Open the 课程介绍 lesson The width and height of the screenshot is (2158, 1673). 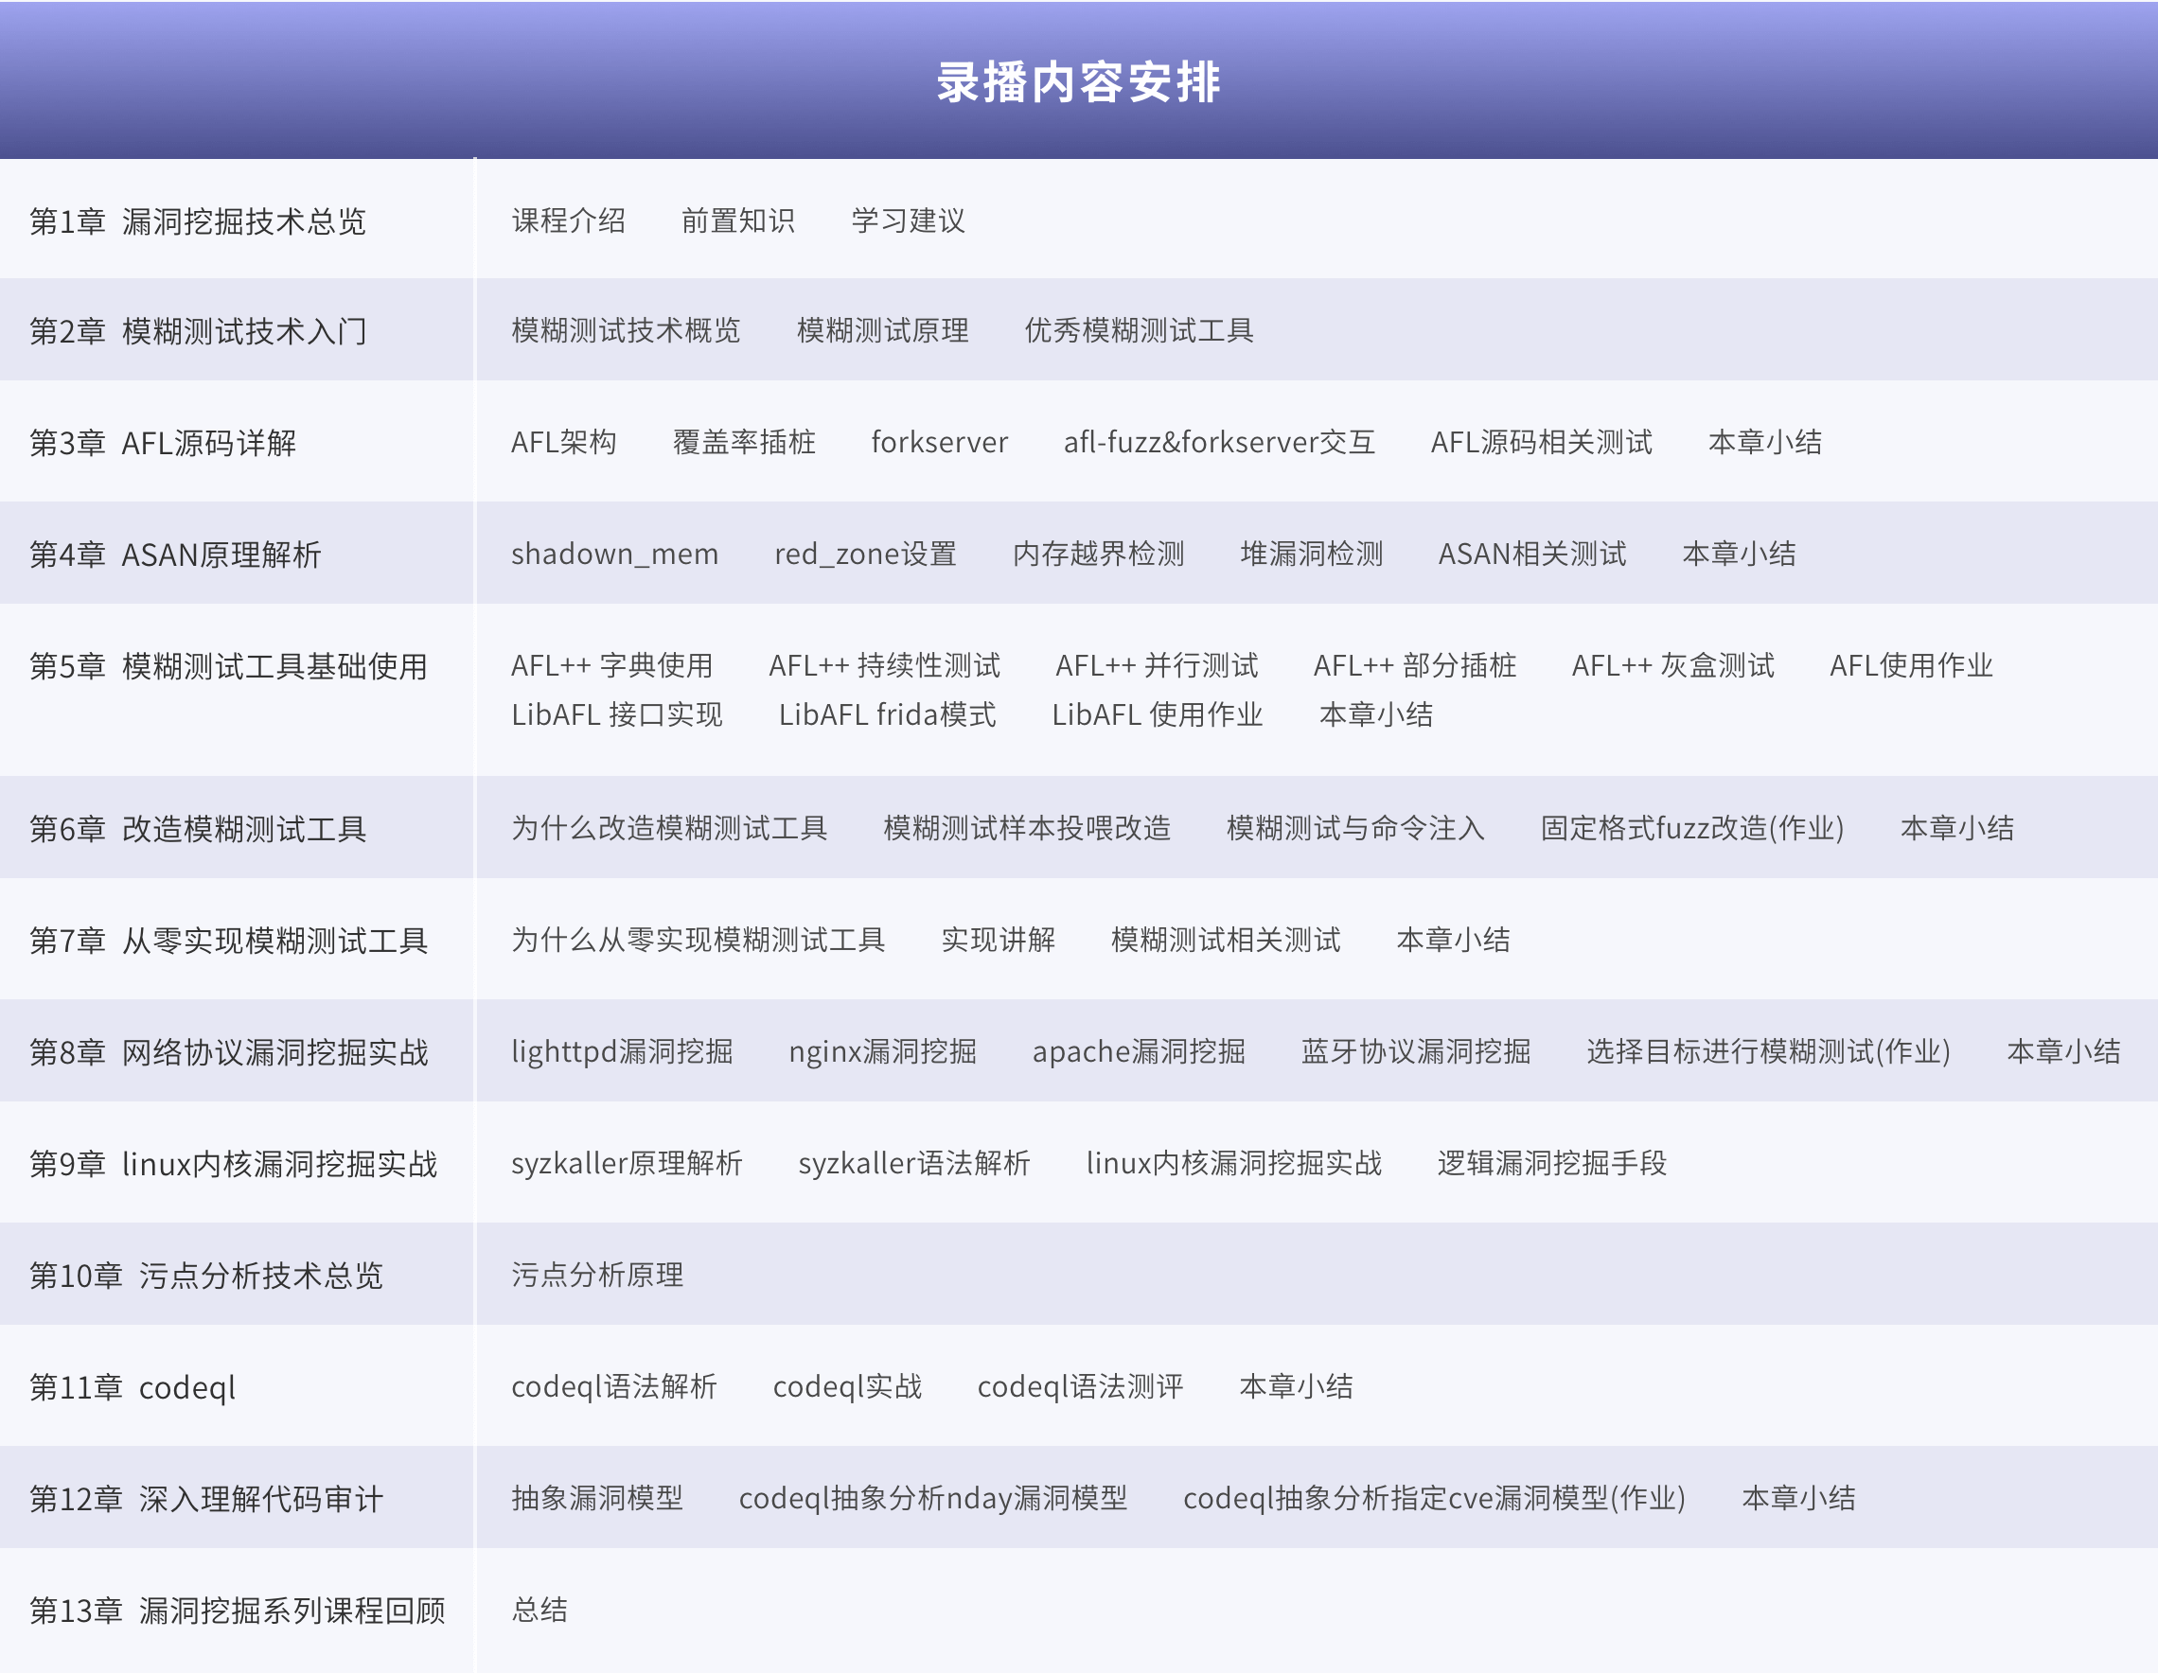tap(568, 220)
